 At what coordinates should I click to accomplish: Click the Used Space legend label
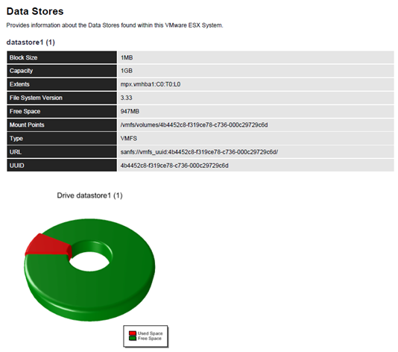click(150, 333)
